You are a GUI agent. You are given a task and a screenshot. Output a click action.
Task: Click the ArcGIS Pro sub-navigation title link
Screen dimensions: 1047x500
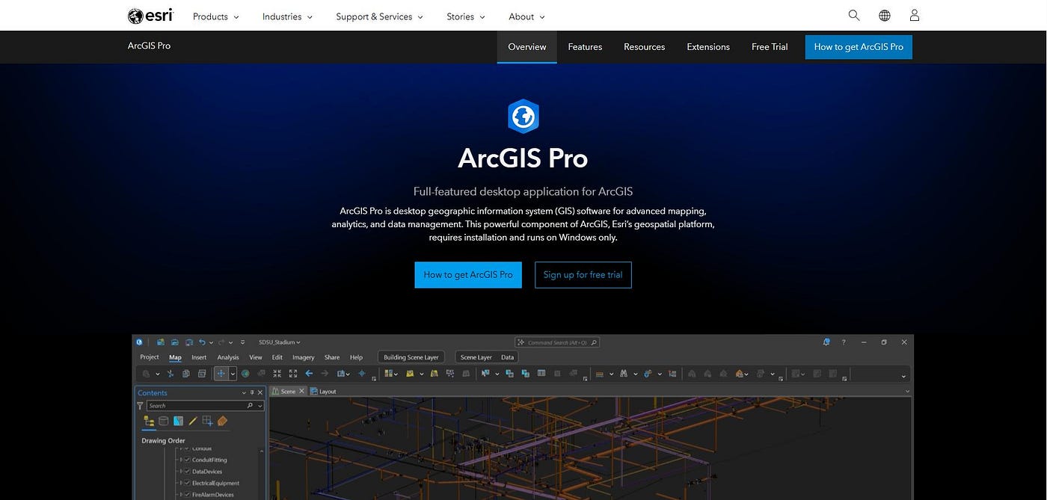pyautogui.click(x=149, y=46)
